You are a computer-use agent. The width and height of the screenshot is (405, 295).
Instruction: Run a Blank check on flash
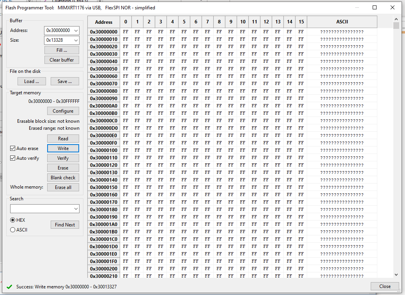coord(63,177)
